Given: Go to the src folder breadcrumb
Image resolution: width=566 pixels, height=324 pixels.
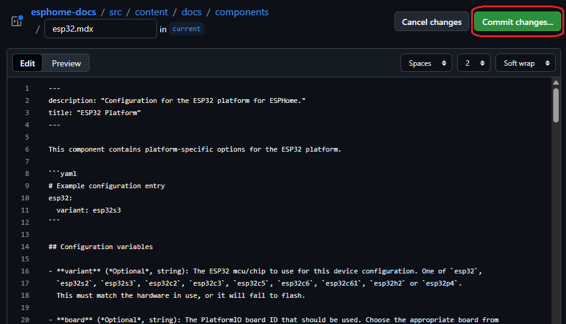Looking at the screenshot, I should (116, 12).
